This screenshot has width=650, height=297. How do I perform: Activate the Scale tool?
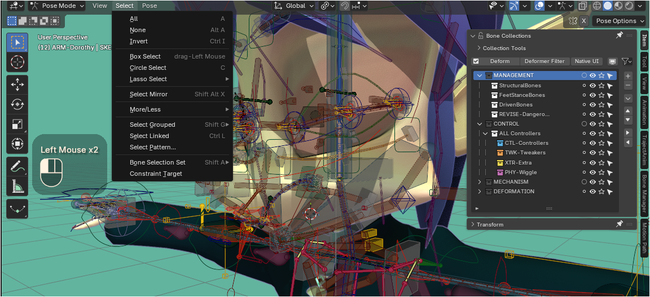[17, 124]
